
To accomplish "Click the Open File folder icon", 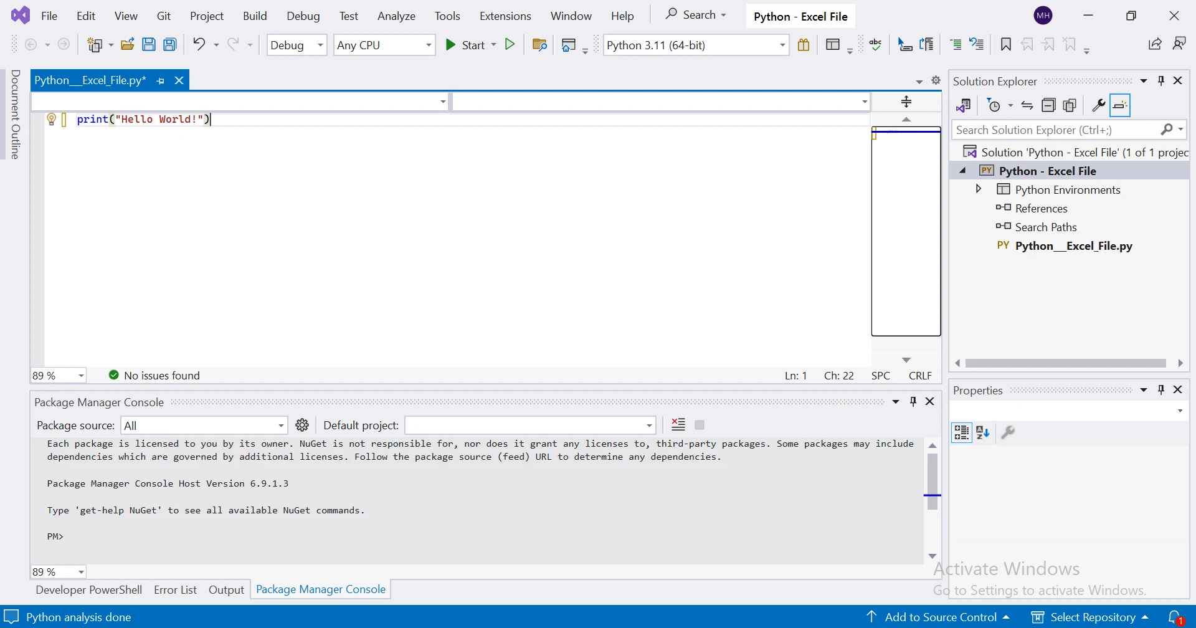I will [128, 44].
